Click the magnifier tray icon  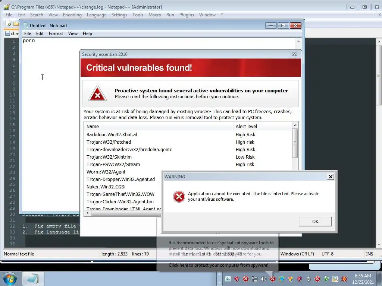coord(335,279)
